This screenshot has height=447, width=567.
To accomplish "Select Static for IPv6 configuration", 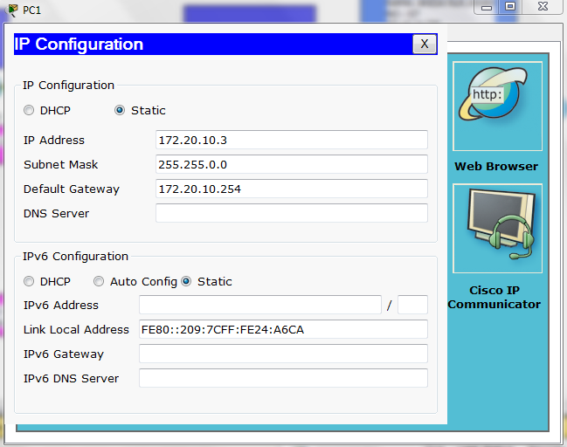I will coord(186,281).
